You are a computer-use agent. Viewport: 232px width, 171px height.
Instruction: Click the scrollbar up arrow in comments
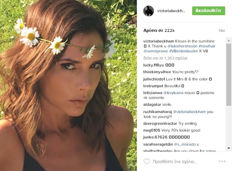tap(229, 41)
